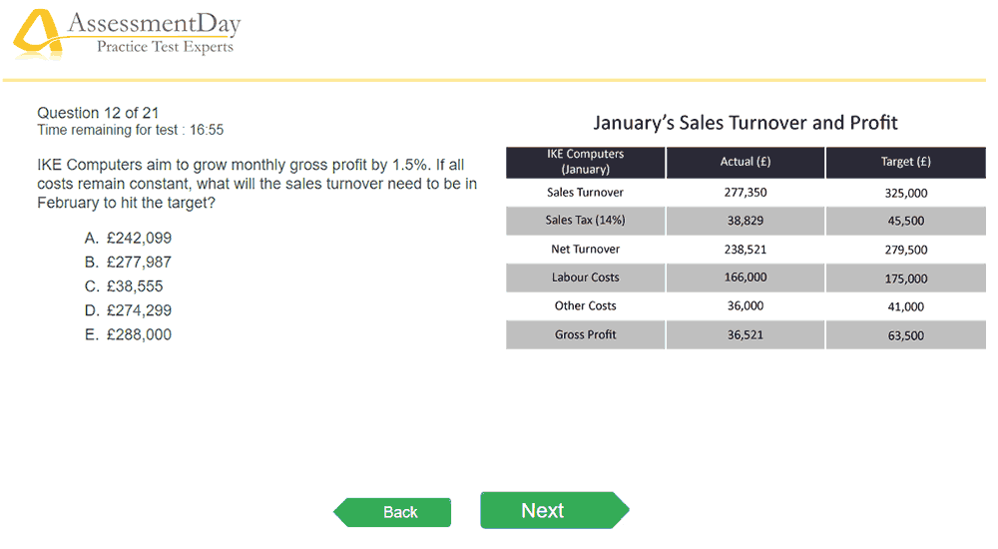
Task: Click the time remaining counter
Action: pyautogui.click(x=131, y=130)
